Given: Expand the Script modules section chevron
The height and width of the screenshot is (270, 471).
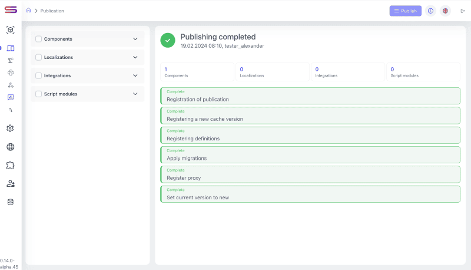Looking at the screenshot, I should [x=135, y=94].
